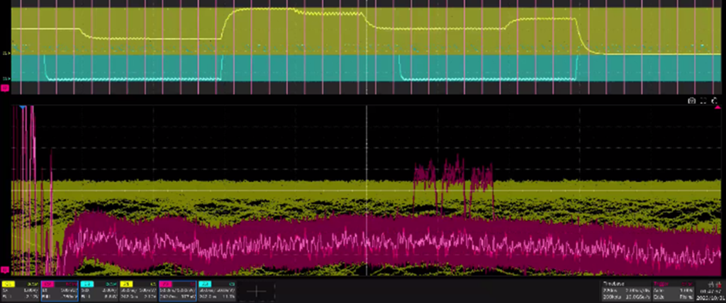Image resolution: width=726 pixels, height=303 pixels.
Task: Select the magenta ground marker left of upper panel
Action: pyautogui.click(x=5, y=88)
